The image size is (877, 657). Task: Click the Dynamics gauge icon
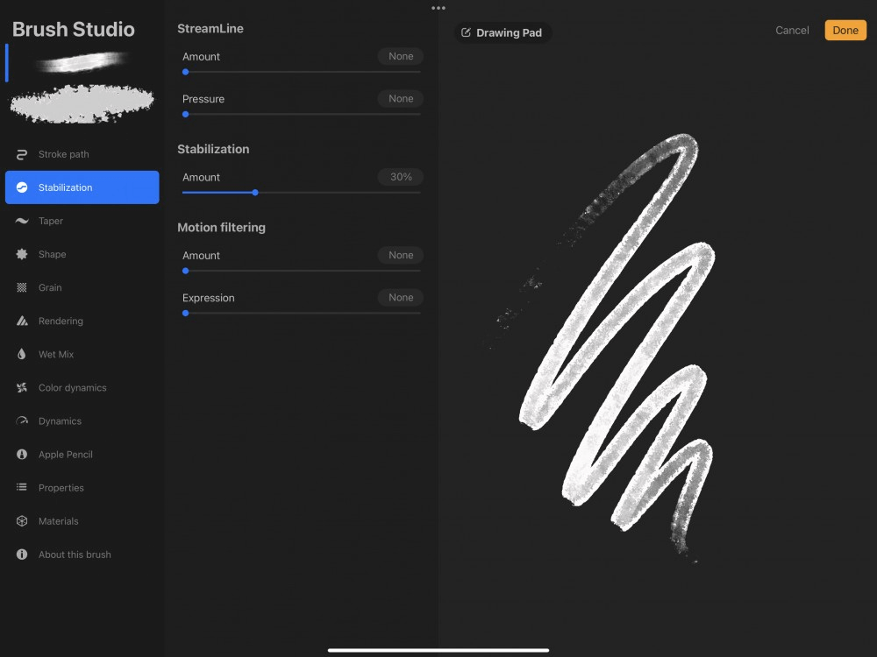point(22,420)
